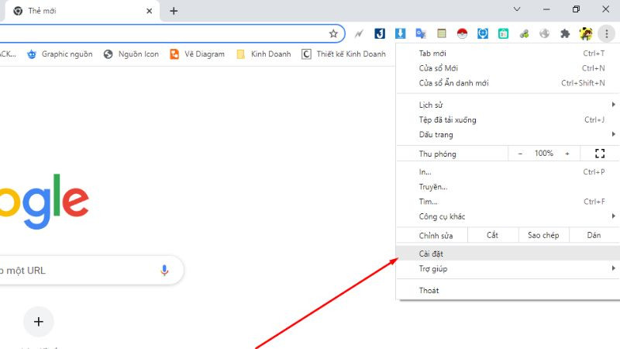Expand the 'Lịch sử' submenu
Image resolution: width=620 pixels, height=349 pixels.
508,105
